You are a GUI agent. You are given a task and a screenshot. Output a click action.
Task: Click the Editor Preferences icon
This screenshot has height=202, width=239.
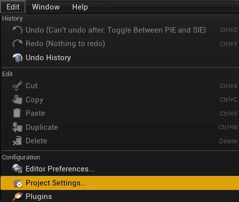[x=18, y=168]
